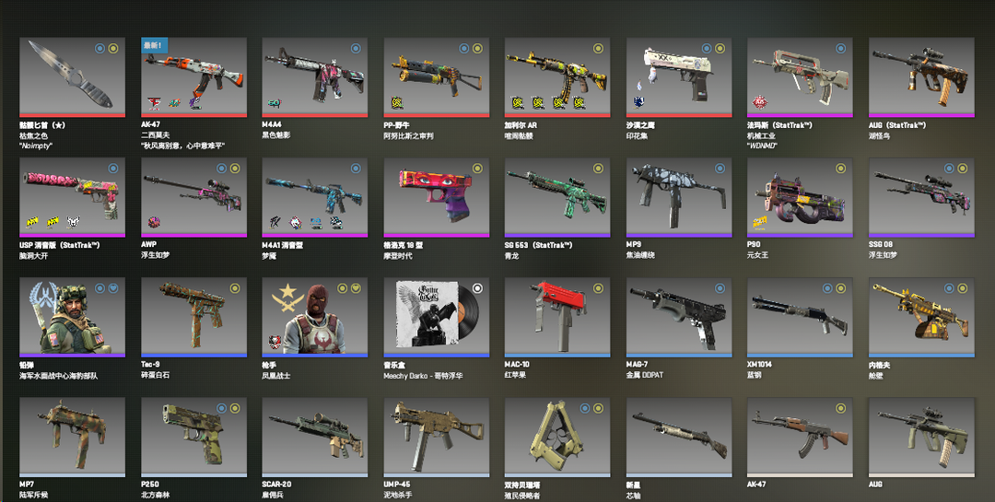Open the MAC-10 红苹果 tile
Image resolution: width=995 pixels, height=502 pixels.
point(557,317)
